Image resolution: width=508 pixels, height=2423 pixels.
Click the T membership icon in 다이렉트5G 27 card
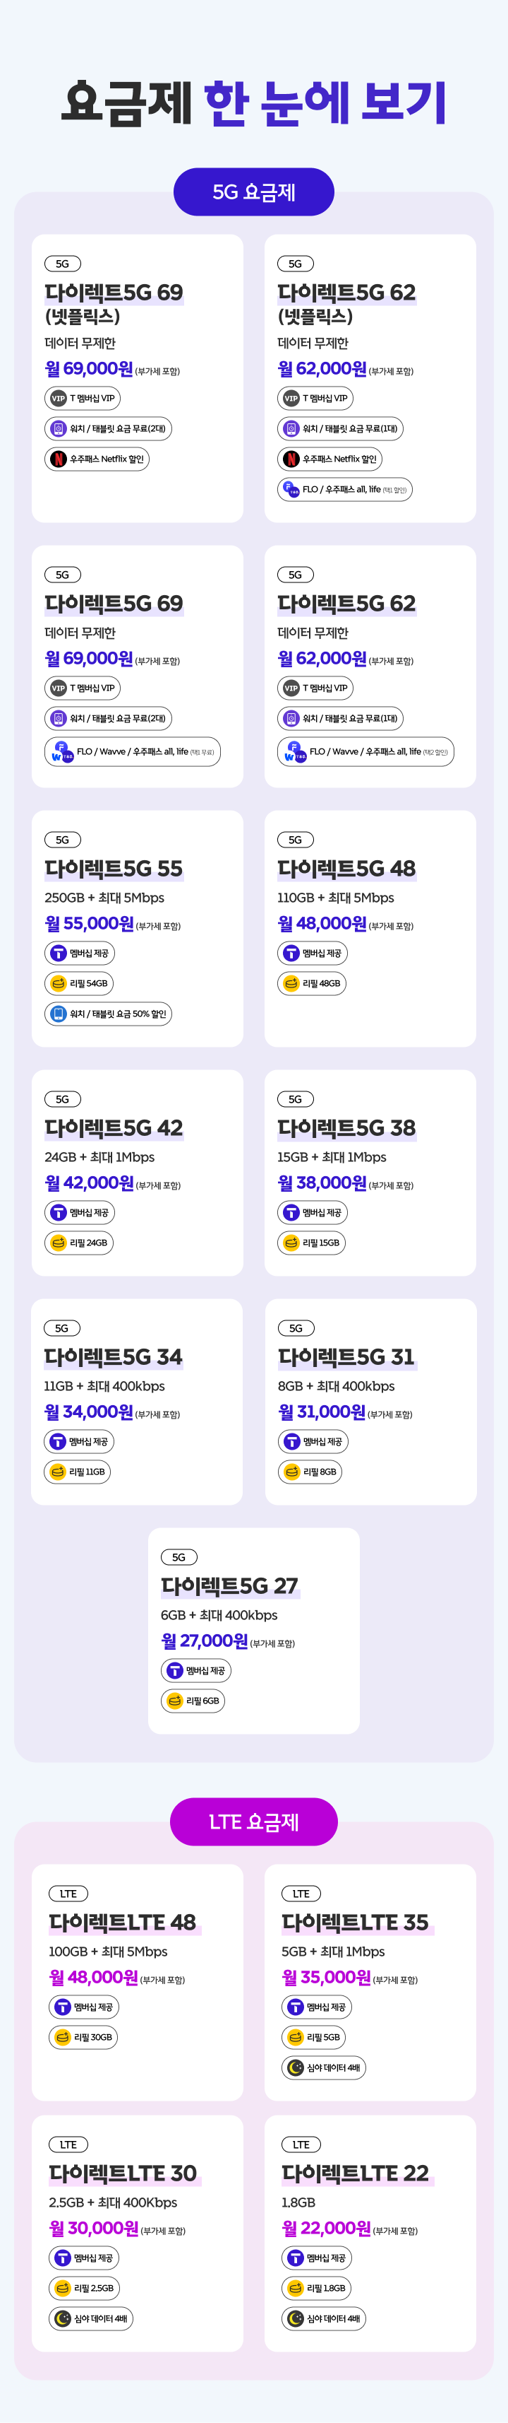pyautogui.click(x=175, y=1670)
